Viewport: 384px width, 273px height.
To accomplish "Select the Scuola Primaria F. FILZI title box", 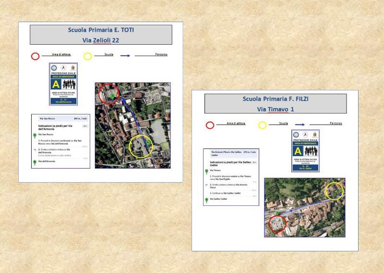I will [276, 104].
